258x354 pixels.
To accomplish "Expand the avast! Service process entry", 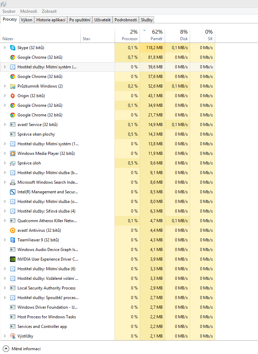I will (x=5, y=125).
